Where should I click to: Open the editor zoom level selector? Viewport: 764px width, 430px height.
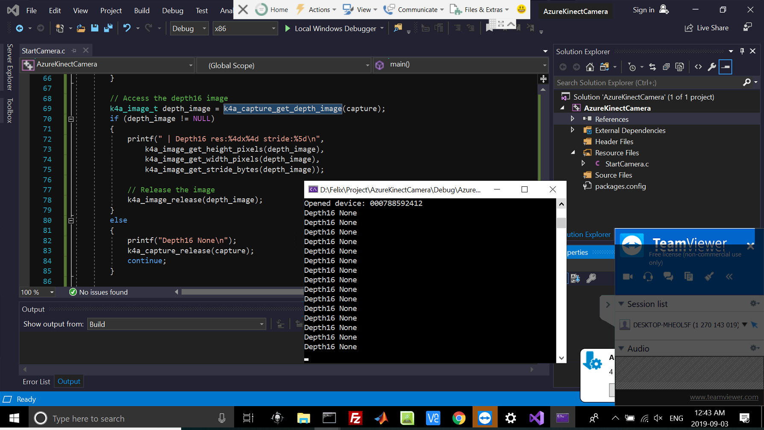coord(36,292)
